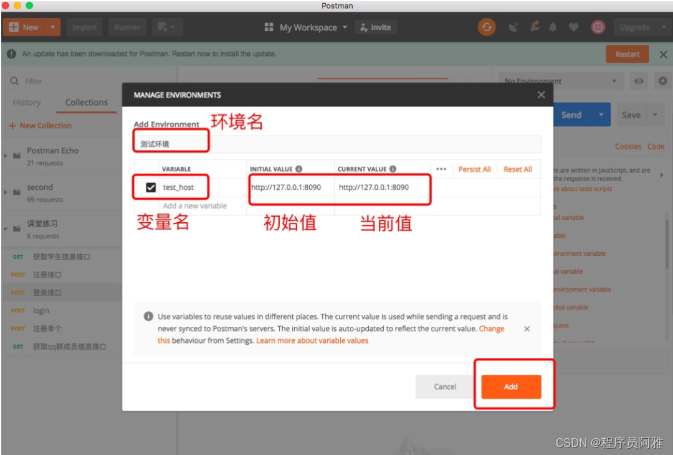Open the Send button dropdown arrow
Image resolution: width=673 pixels, height=455 pixels.
(x=601, y=115)
